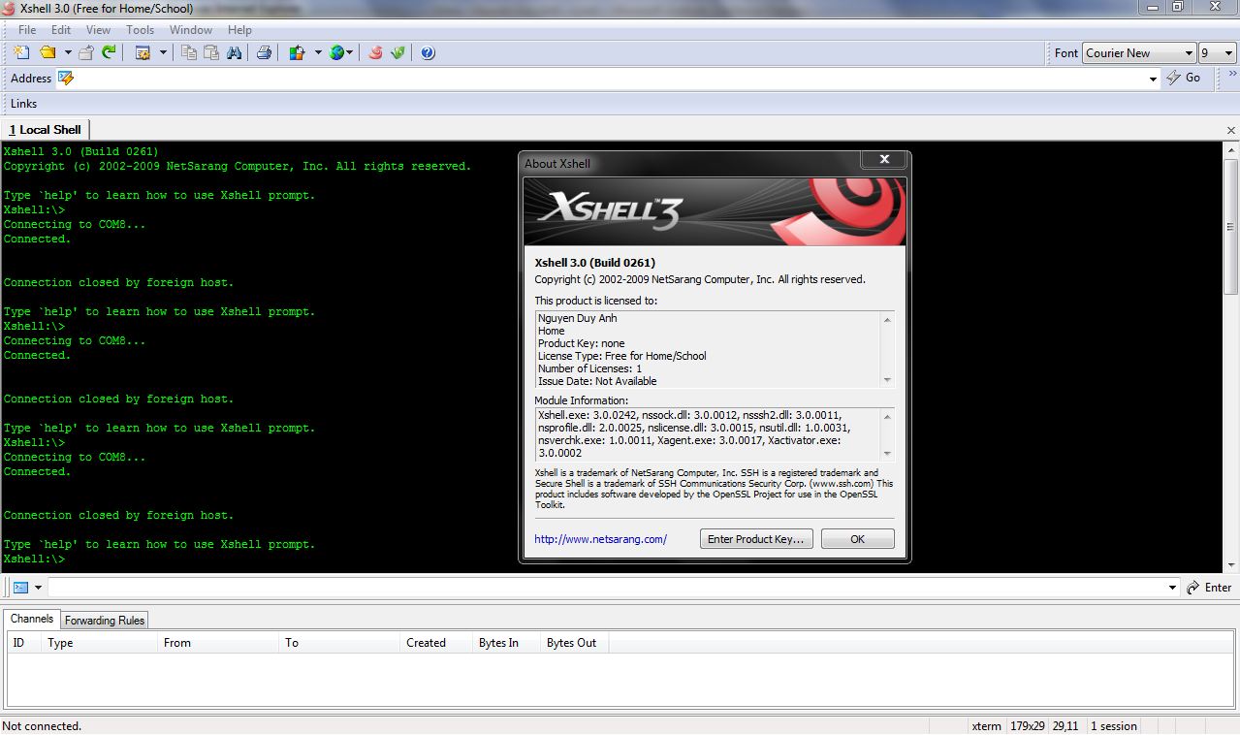1240x735 pixels.
Task: Open the Sessions dialog icon
Action: pyautogui.click(x=143, y=52)
